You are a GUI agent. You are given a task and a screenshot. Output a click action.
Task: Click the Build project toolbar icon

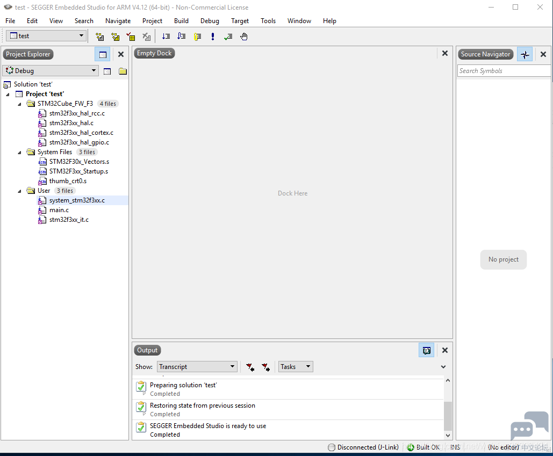pos(100,37)
